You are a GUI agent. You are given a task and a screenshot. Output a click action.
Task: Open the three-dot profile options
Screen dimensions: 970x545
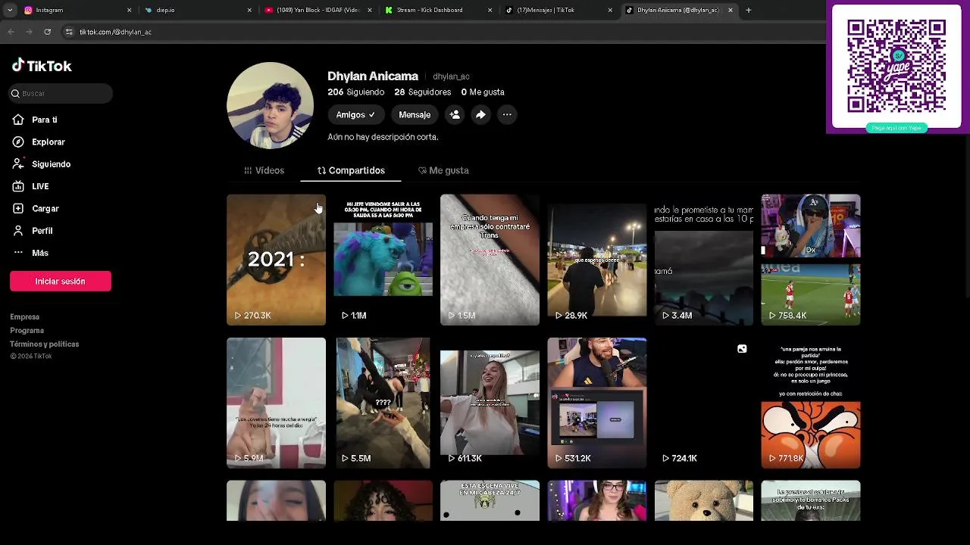coord(507,115)
